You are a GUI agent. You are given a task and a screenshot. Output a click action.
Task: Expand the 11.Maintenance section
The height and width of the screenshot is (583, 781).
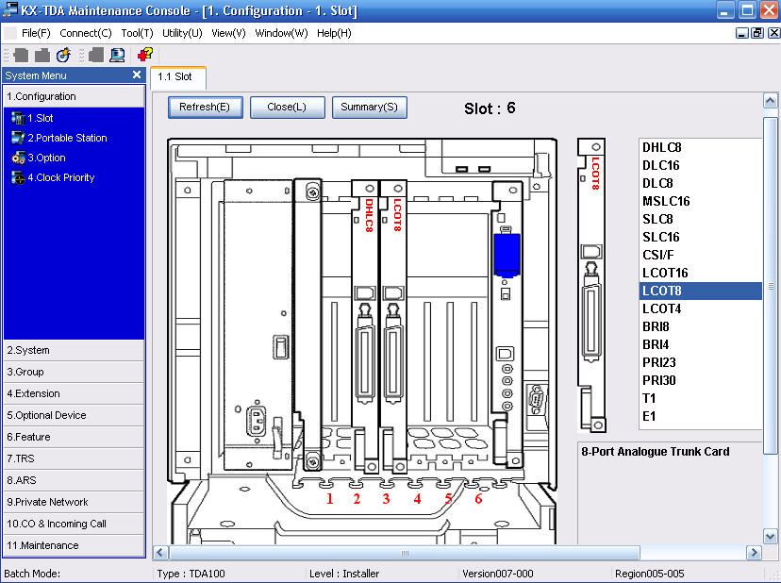pos(75,545)
